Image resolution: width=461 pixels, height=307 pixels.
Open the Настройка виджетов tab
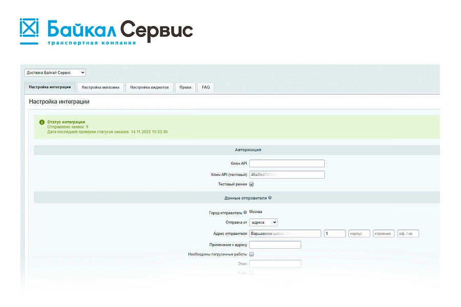click(150, 87)
